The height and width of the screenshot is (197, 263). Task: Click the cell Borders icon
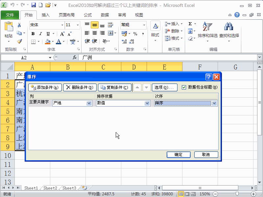(x=34, y=42)
